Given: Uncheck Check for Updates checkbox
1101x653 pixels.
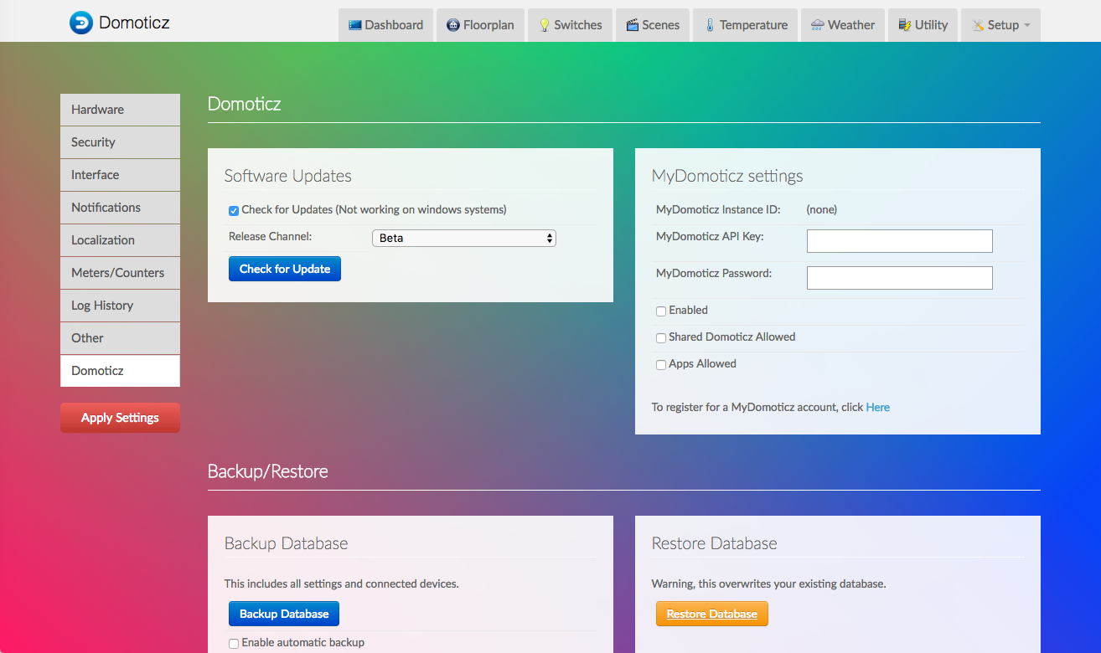Looking at the screenshot, I should pyautogui.click(x=234, y=210).
